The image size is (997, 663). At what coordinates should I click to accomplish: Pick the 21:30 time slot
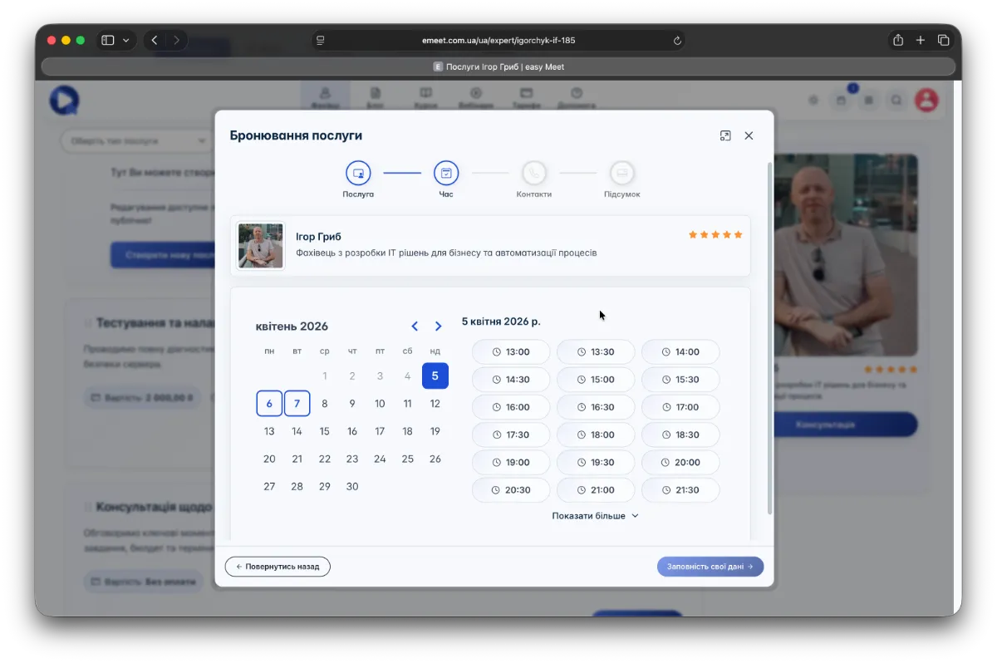click(x=680, y=490)
